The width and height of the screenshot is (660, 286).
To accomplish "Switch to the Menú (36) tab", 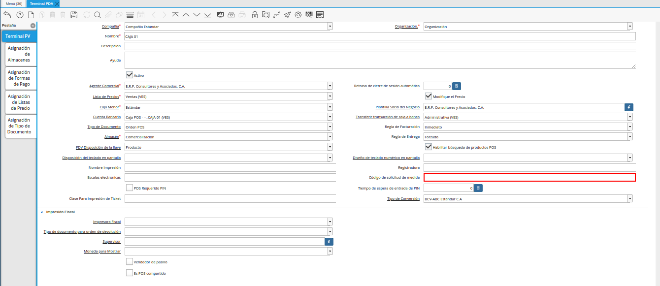I will [14, 3].
